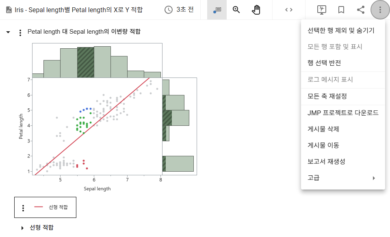Viewport: 390px width, 237px height.
Task: Select the hand pan tool
Action: click(256, 10)
